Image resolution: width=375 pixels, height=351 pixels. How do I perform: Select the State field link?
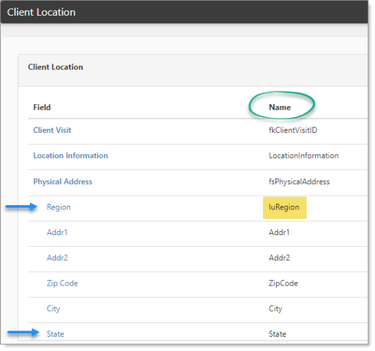point(55,334)
